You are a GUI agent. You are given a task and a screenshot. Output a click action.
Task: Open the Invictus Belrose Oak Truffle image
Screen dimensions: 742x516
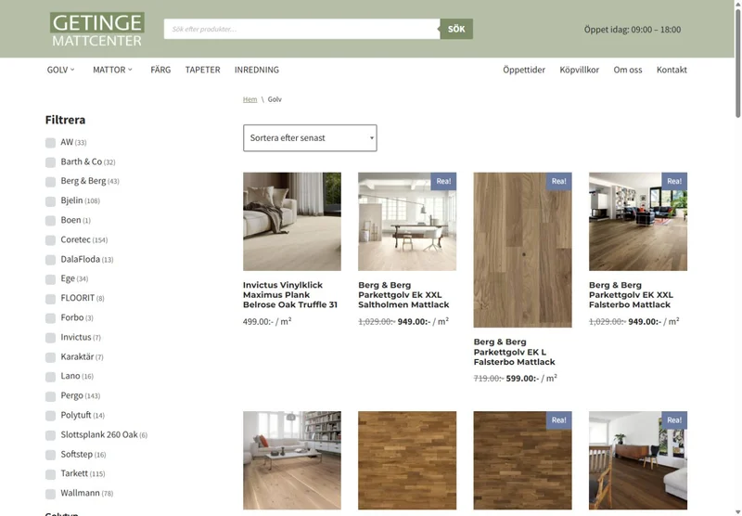[x=292, y=222]
